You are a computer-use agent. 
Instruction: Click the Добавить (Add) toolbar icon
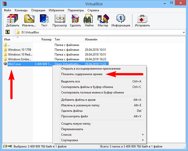click(12, 19)
